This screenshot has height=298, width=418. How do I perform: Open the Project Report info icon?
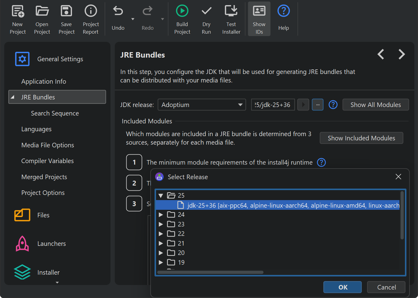pyautogui.click(x=90, y=12)
